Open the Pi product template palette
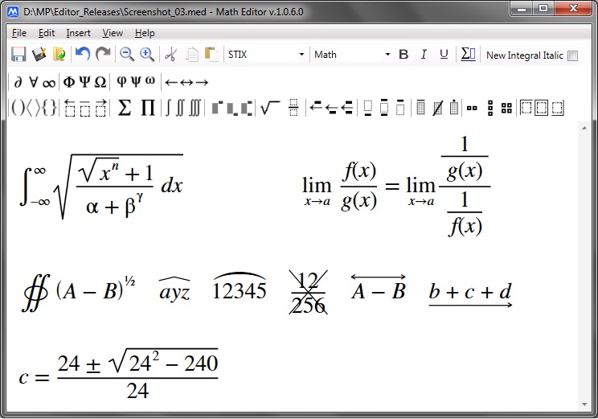The image size is (598, 419). click(148, 108)
